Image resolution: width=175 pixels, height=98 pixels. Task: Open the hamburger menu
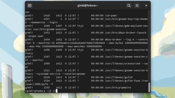coord(137,5)
